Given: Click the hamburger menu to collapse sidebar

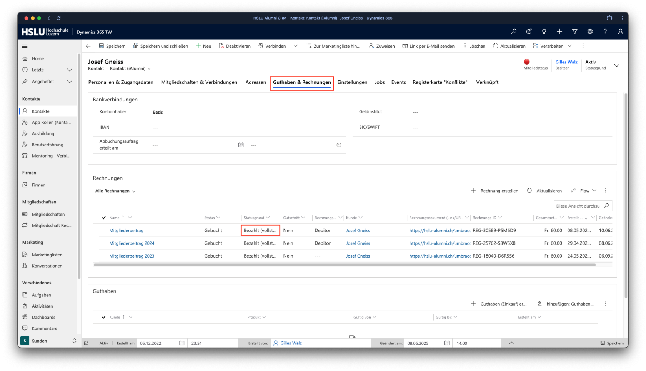Looking at the screenshot, I should pyautogui.click(x=25, y=46).
